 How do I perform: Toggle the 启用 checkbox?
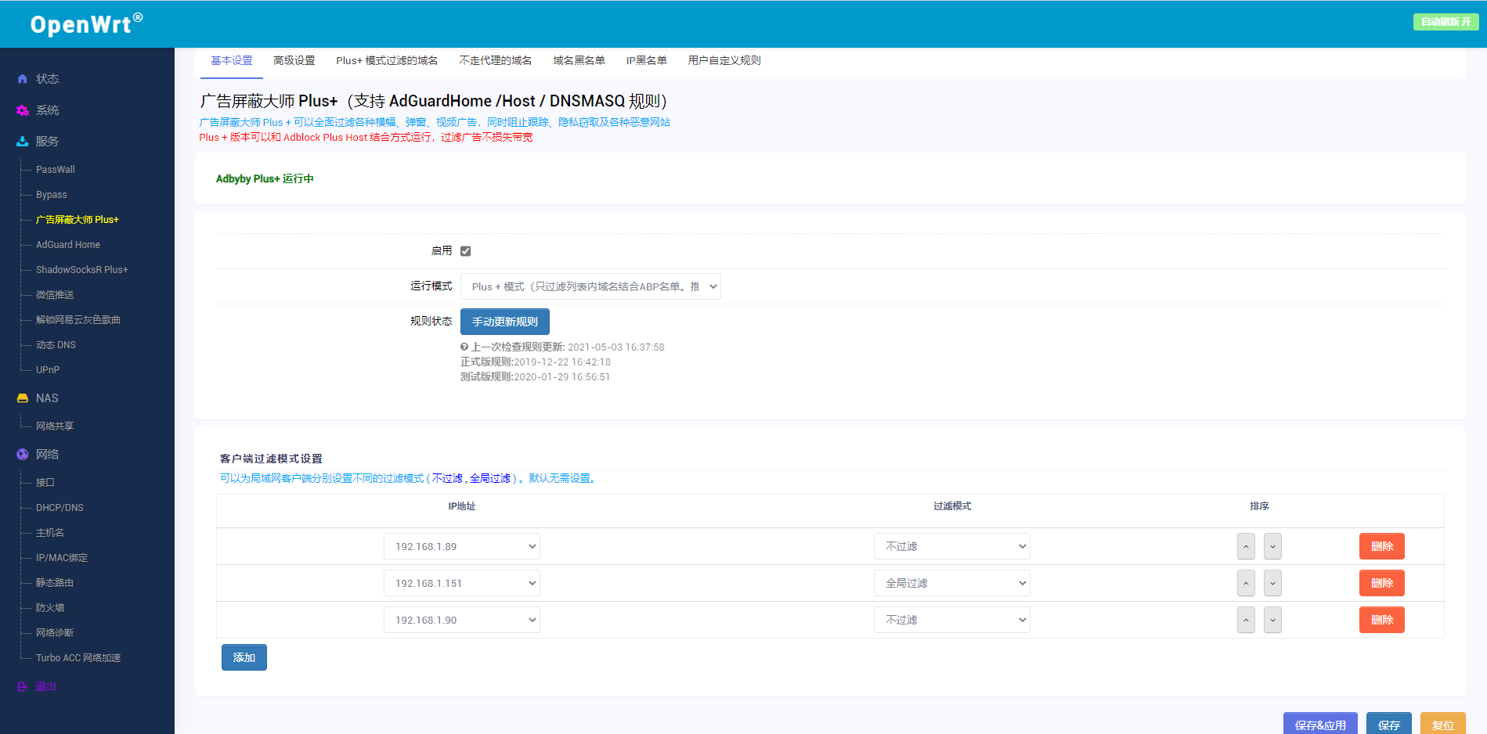coord(466,251)
